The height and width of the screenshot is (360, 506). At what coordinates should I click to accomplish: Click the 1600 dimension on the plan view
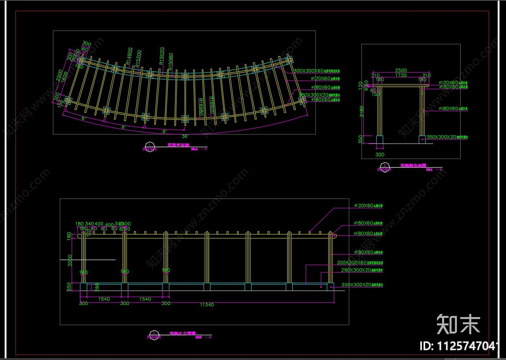tap(65, 77)
